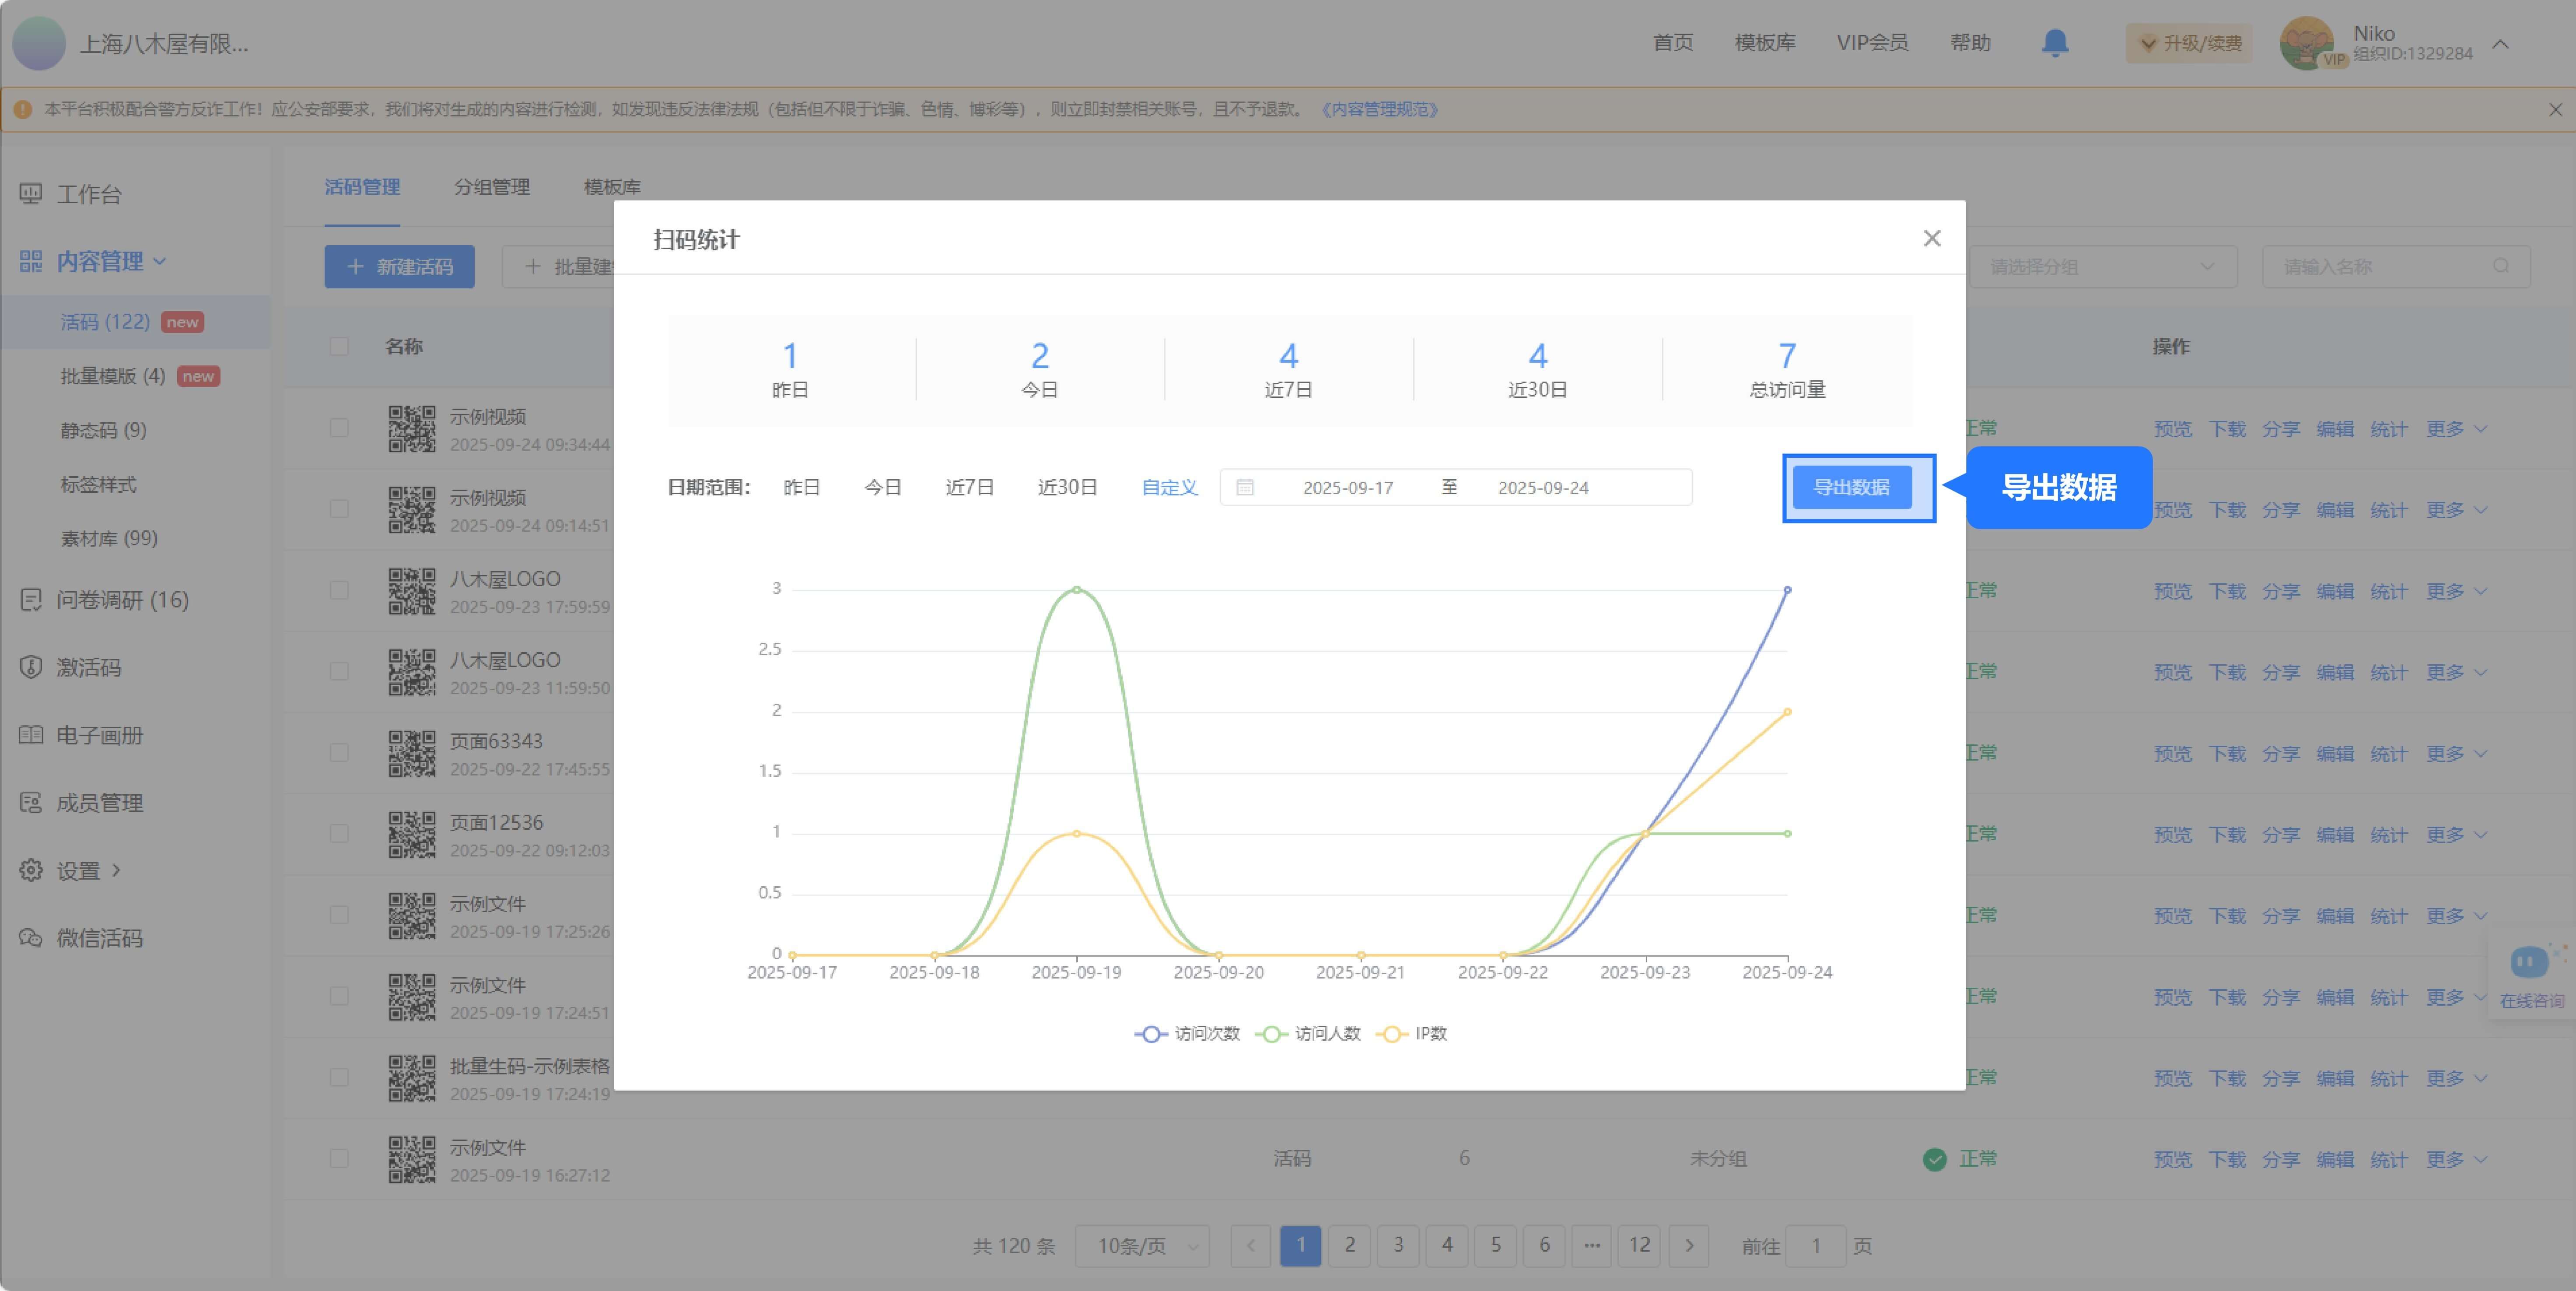The image size is (2576, 1291).
Task: Open 激活码 shield icon in sidebar
Action: 31,667
